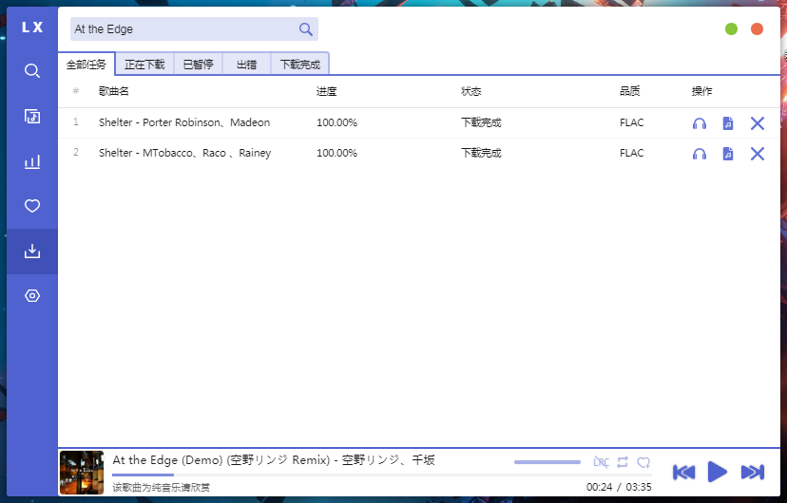Select song name Shelter - MTobacco、Raco 、Rainey
Viewport: 787px width, 503px height.
tap(184, 153)
